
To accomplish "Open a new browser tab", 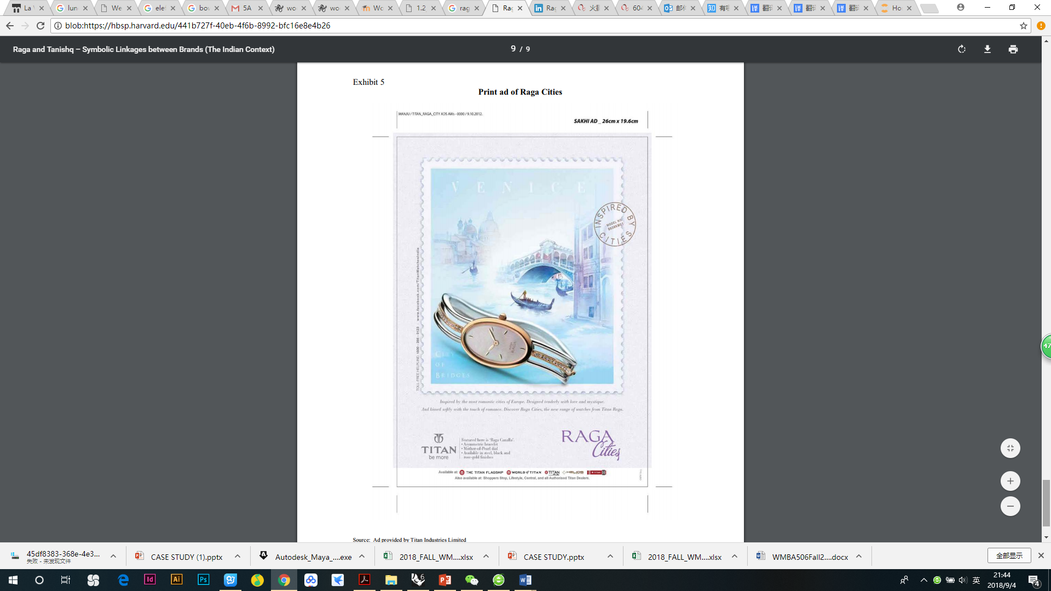I will [929, 8].
